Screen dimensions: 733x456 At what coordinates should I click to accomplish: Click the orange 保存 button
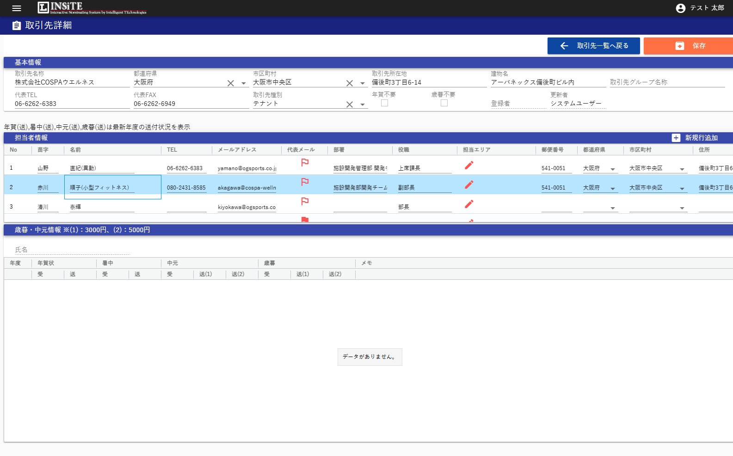point(688,46)
